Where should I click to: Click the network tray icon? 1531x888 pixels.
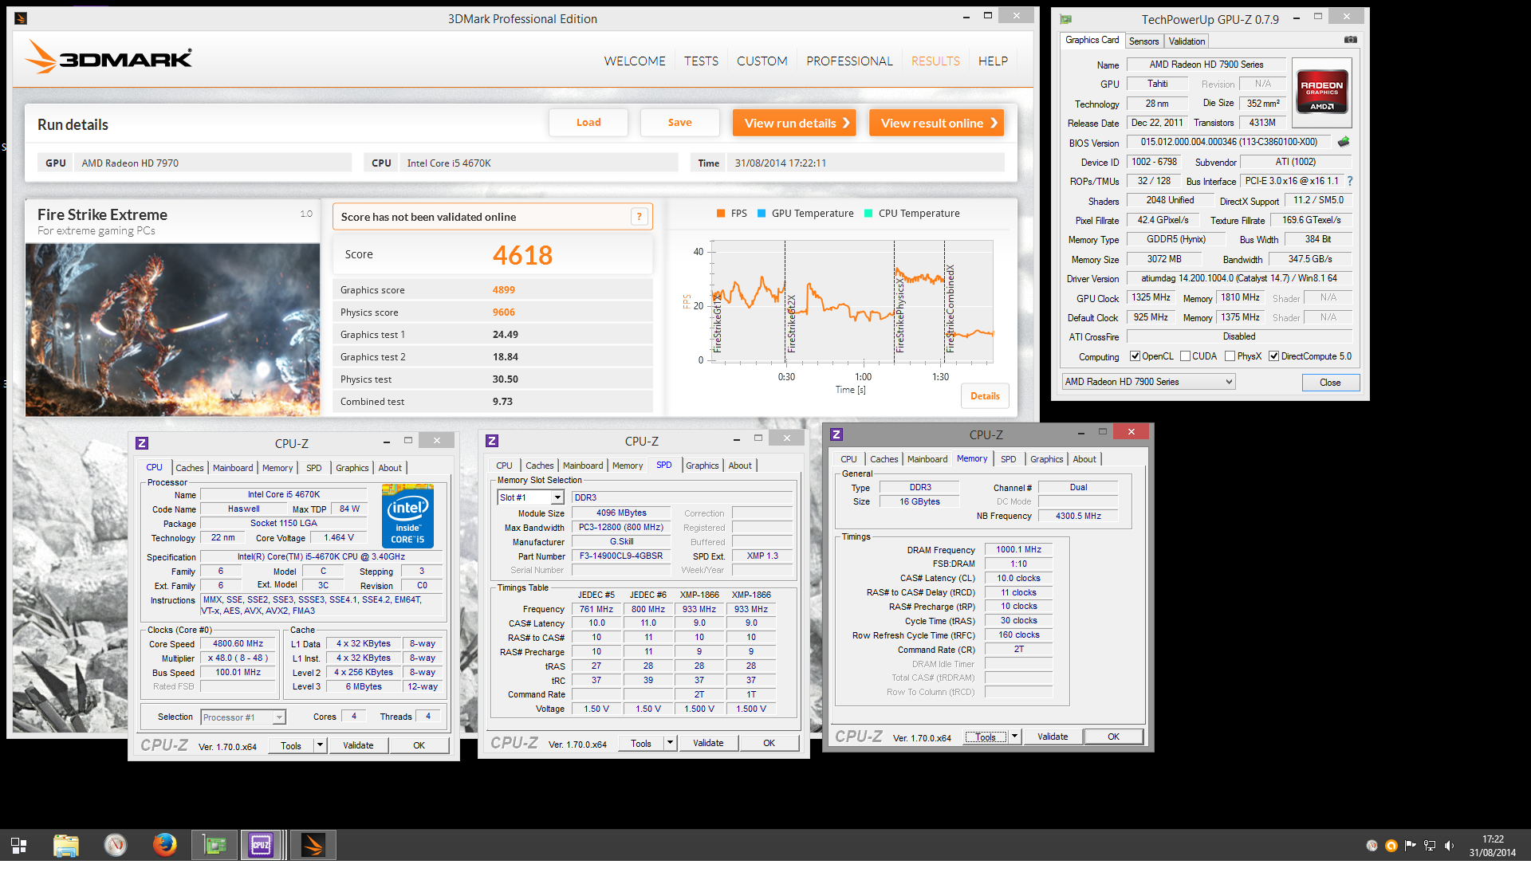pyautogui.click(x=1430, y=846)
